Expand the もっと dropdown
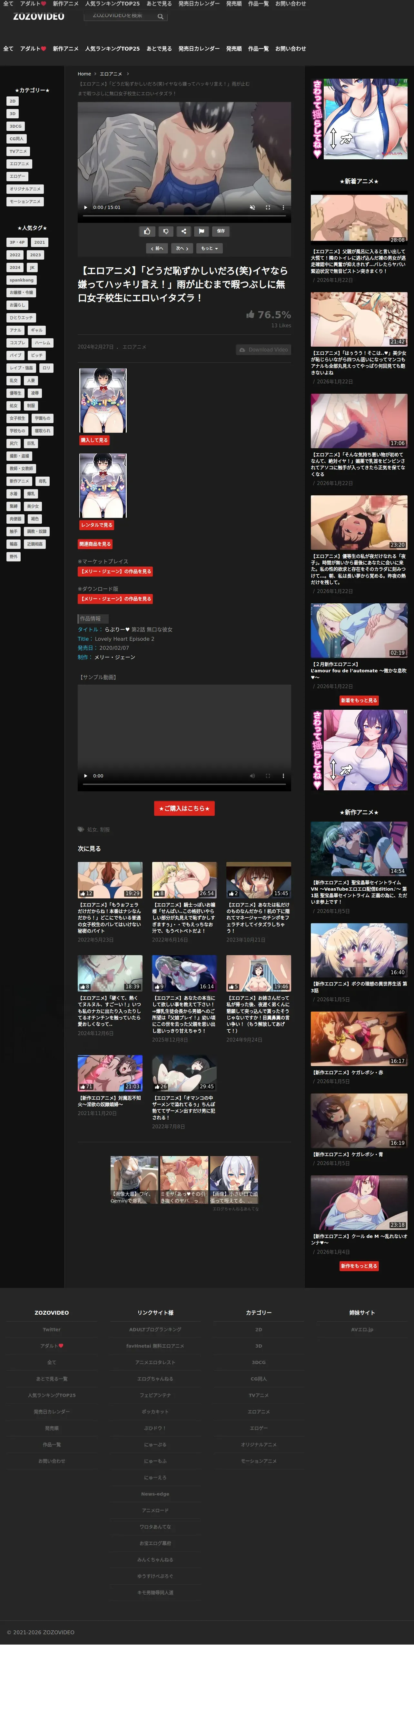 point(209,249)
